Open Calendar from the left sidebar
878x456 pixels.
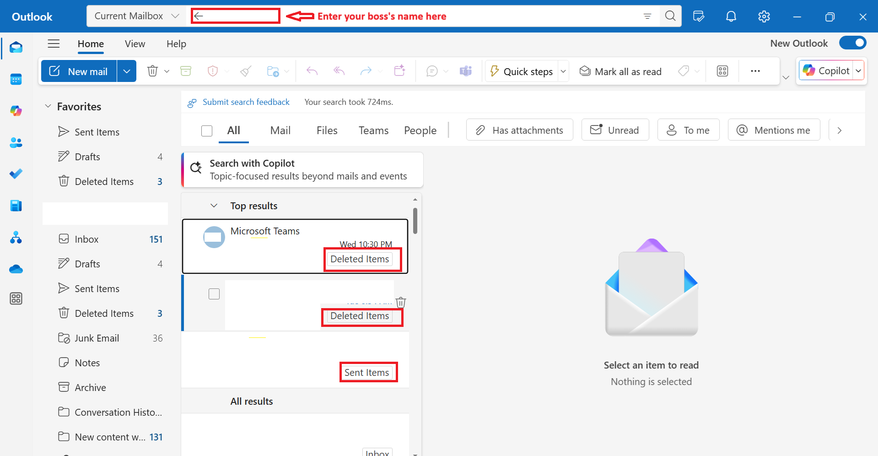[16, 79]
